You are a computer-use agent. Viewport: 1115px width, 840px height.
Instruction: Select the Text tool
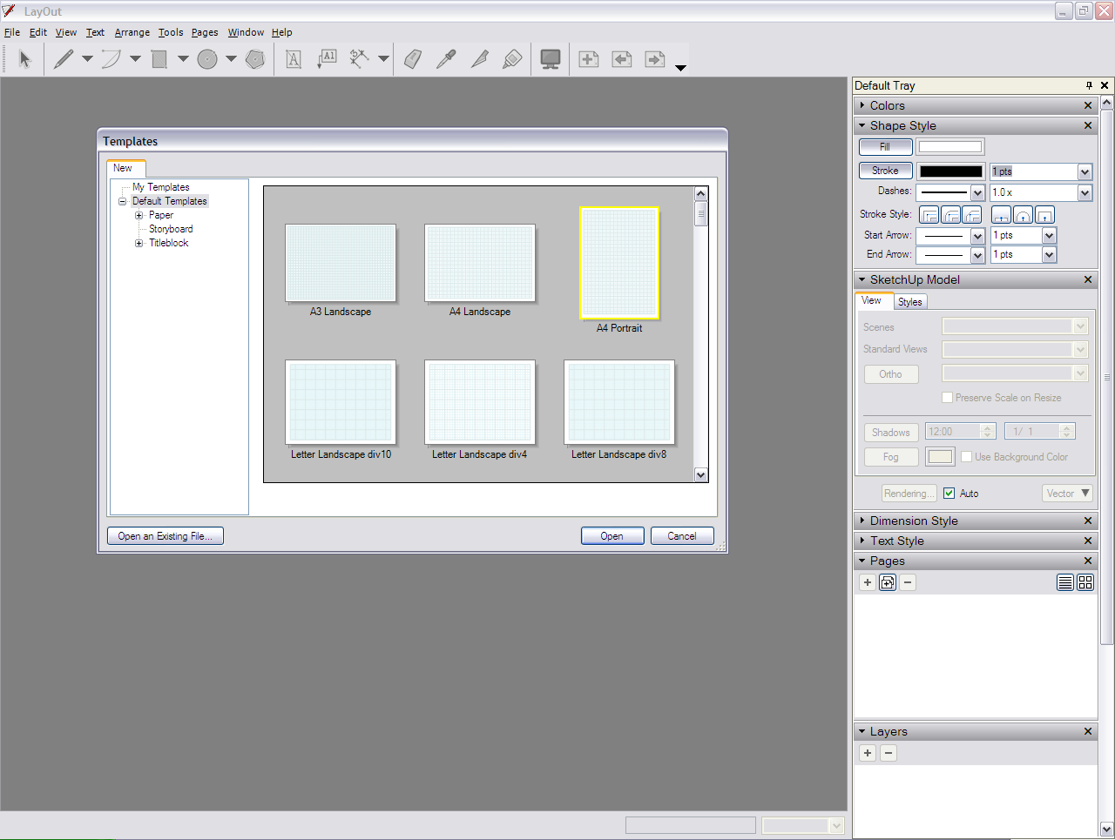coord(294,59)
